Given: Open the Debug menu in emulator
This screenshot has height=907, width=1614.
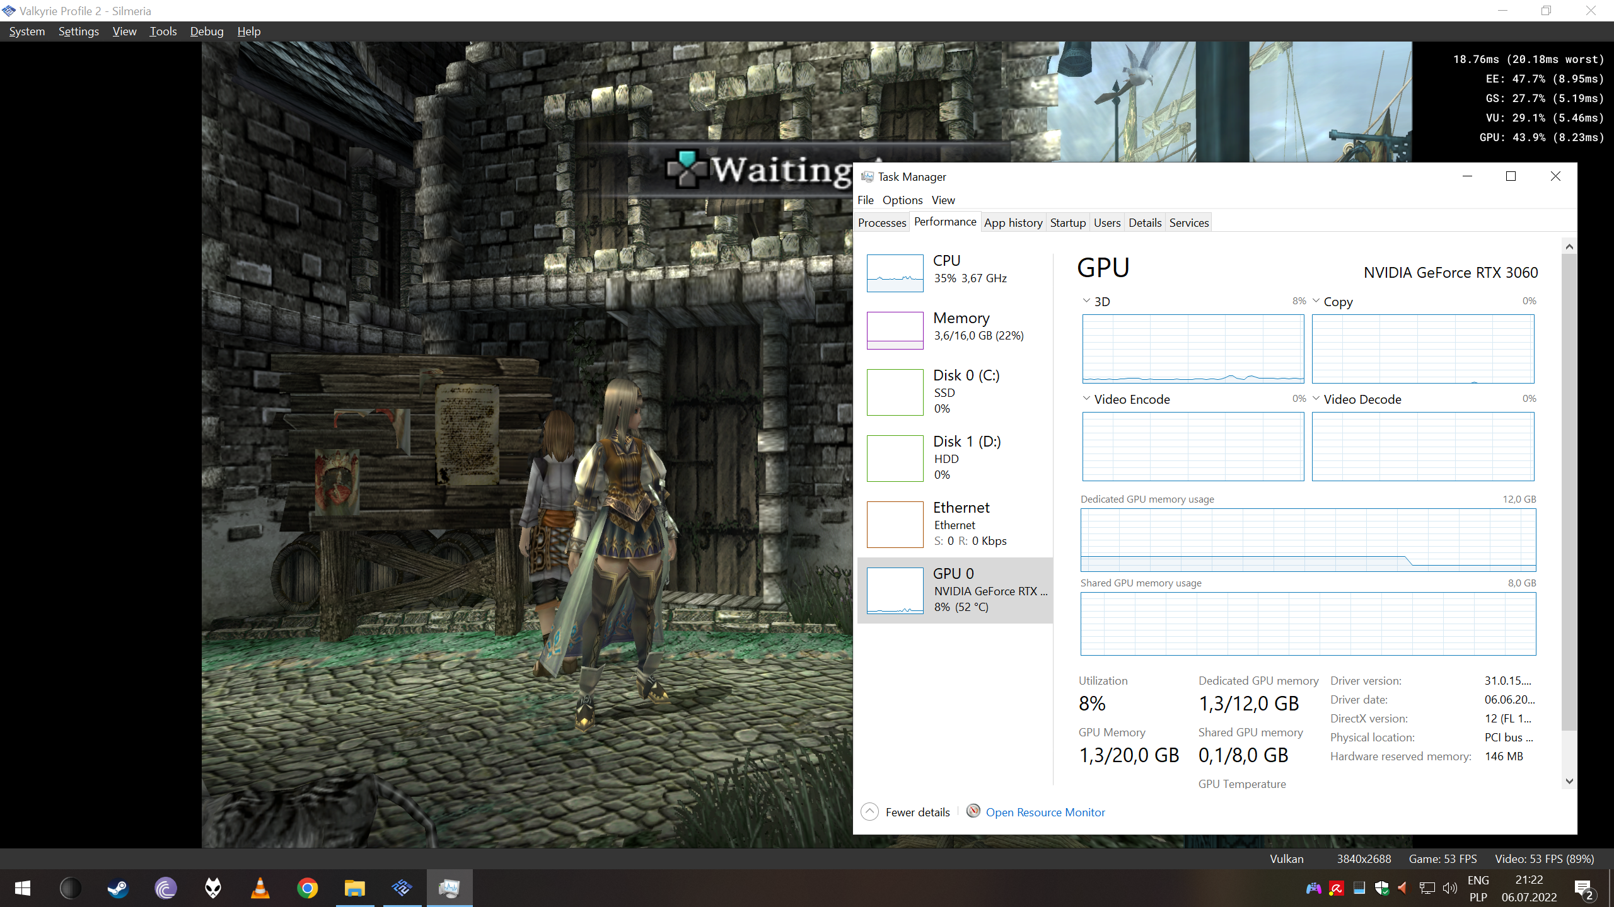Looking at the screenshot, I should coord(207,31).
